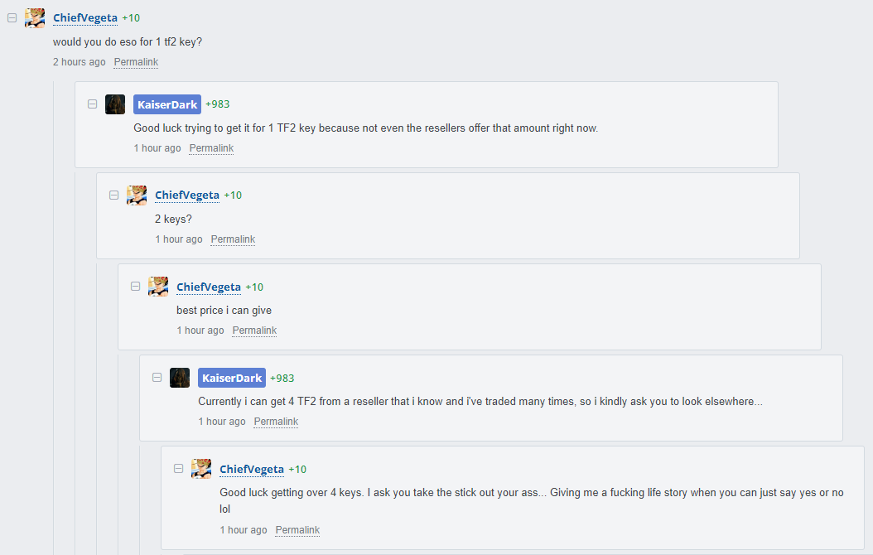
Task: Open ChiefVegeta's avatar on the top comment
Action: coord(35,18)
